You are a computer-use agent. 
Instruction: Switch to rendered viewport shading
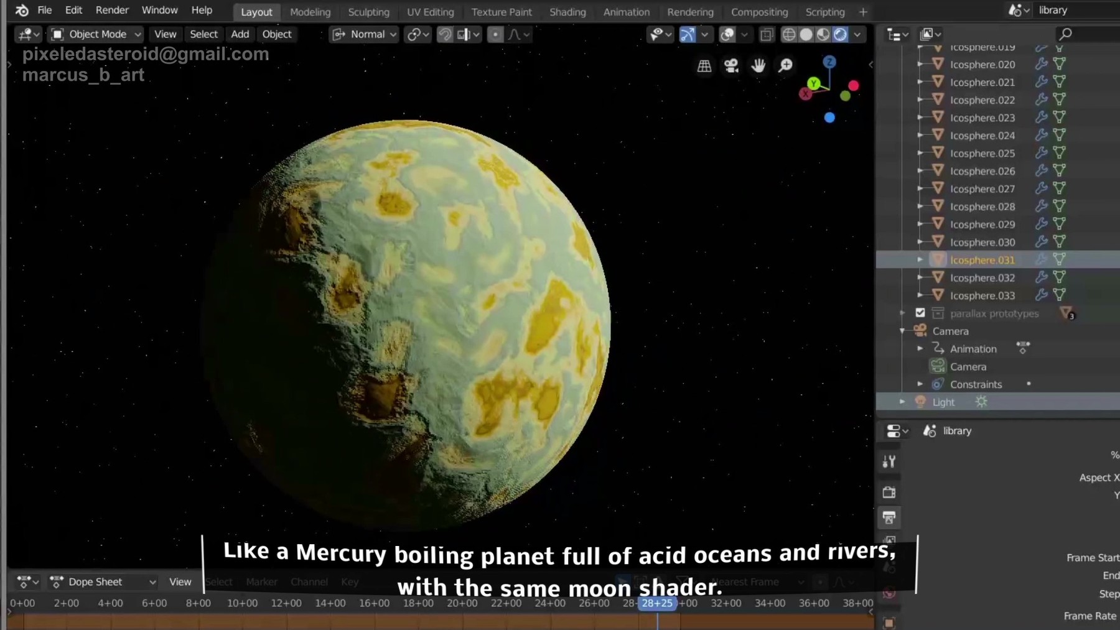840,34
